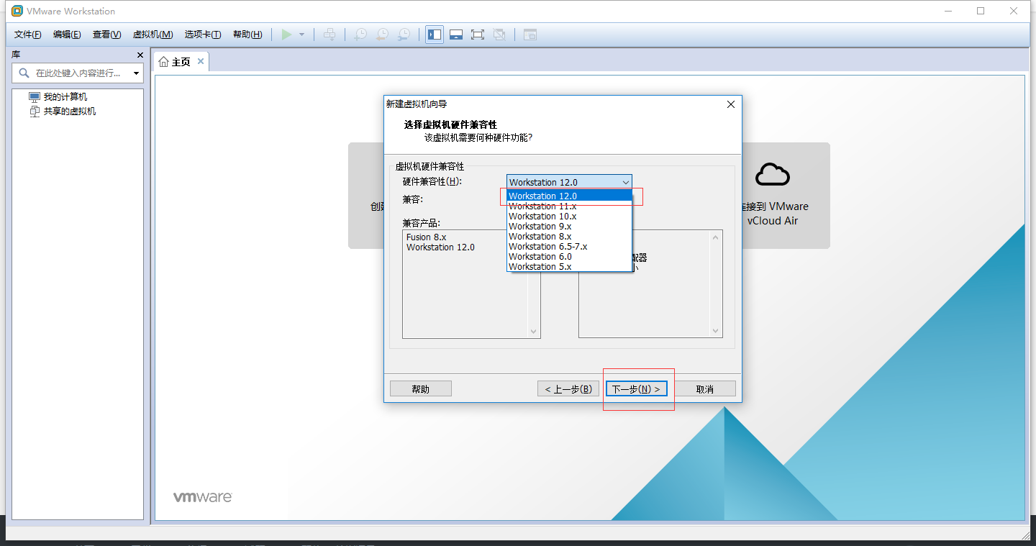The image size is (1036, 546).
Task: Choose Workstation 8.x from the list
Action: (x=569, y=236)
